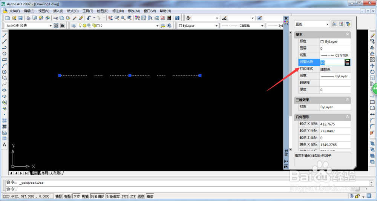Image resolution: width=377 pixels, height=201 pixels.
Task: Collapse the 基本 section in properties
Action: coord(347,34)
